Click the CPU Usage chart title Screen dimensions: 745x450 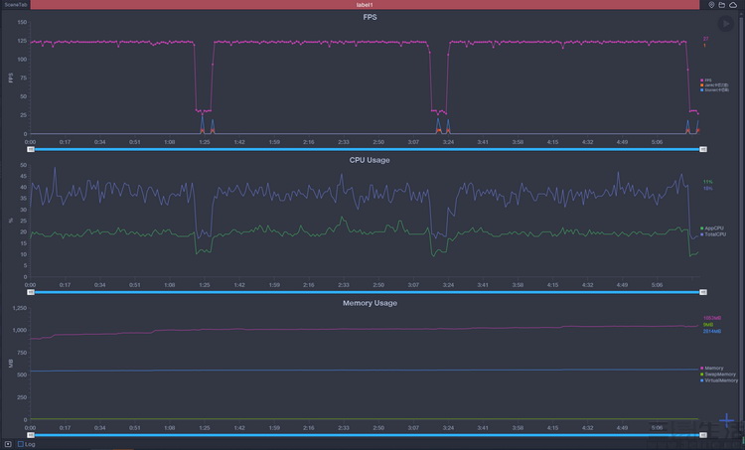coord(370,160)
